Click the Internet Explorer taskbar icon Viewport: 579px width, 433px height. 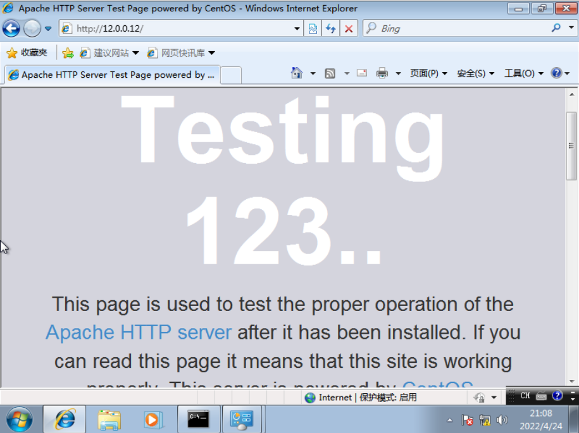[65, 419]
